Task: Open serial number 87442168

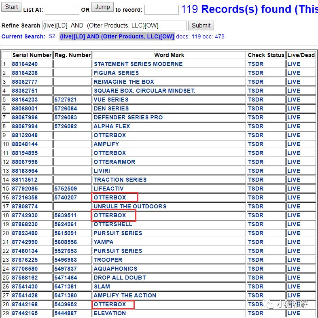Action: (x=25, y=304)
